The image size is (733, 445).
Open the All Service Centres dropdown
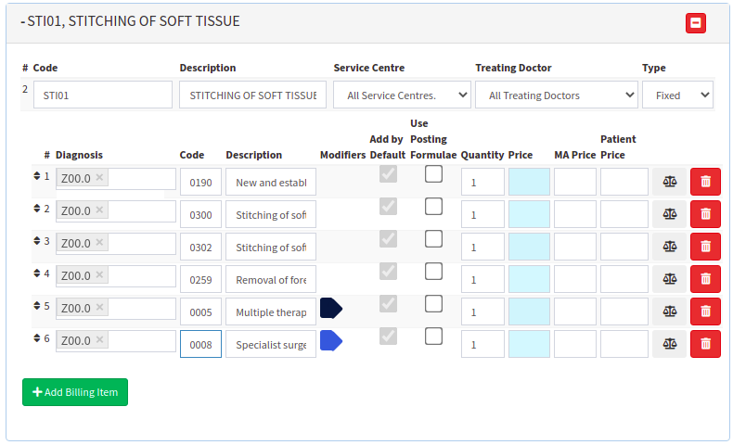click(x=402, y=95)
